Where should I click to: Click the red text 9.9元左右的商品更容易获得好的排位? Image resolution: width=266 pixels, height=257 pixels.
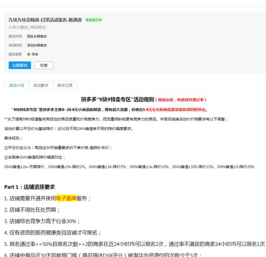[x=174, y=110]
